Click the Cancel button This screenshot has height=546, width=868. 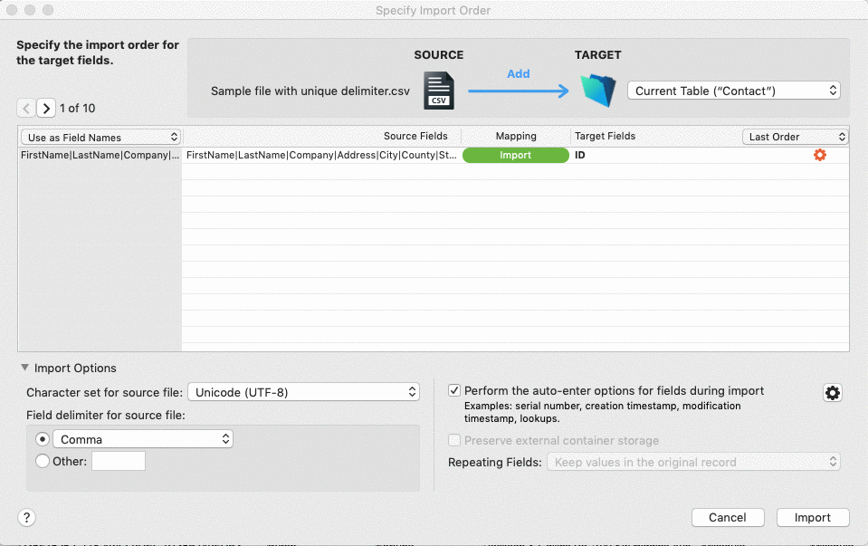[728, 517]
